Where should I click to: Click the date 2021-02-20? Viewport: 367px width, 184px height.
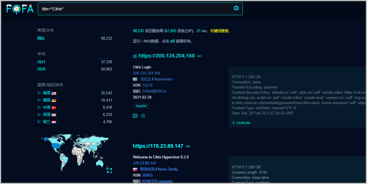pos(142,97)
